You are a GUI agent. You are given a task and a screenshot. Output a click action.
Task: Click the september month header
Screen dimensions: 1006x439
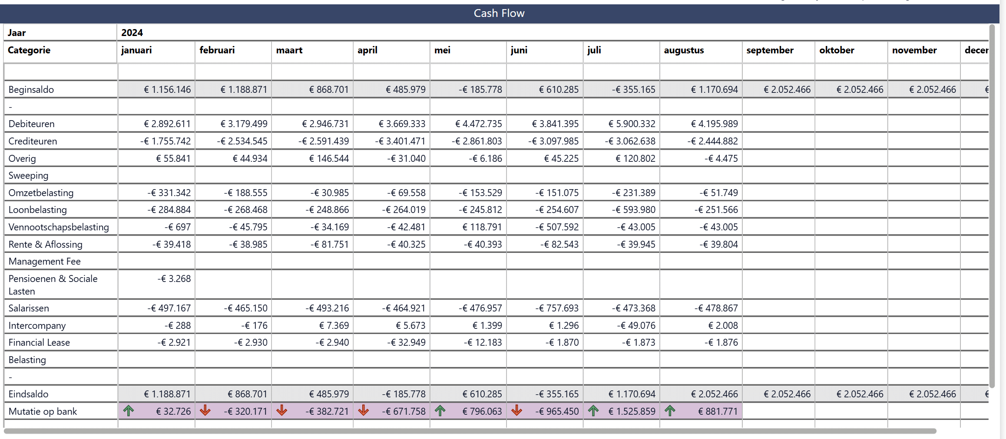(x=770, y=50)
